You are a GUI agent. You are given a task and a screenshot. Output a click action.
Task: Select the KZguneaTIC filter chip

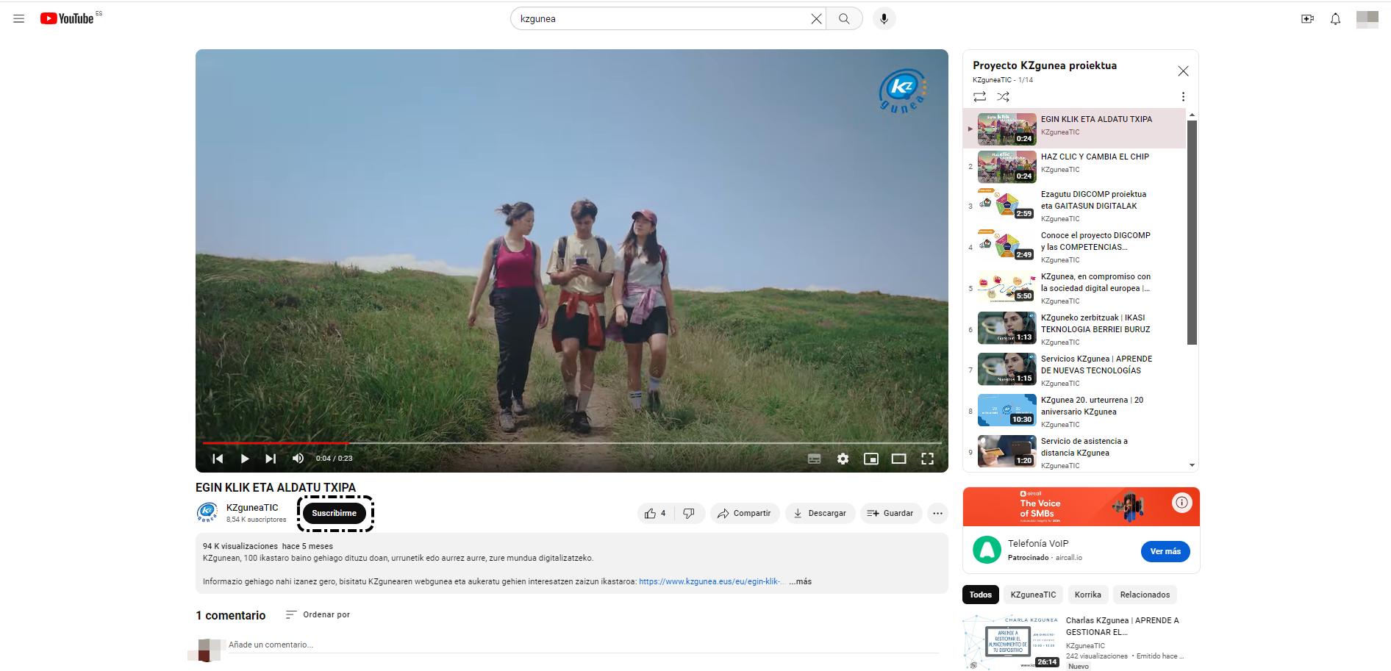coord(1033,595)
